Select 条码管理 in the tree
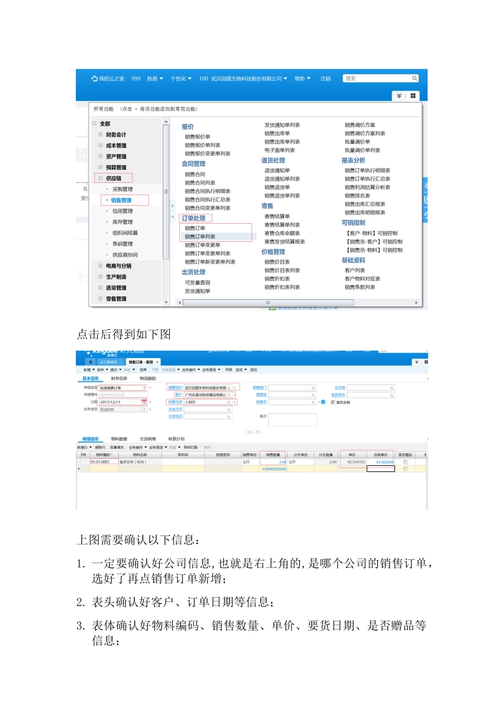Image resolution: width=504 pixels, height=714 pixels. pos(123,244)
